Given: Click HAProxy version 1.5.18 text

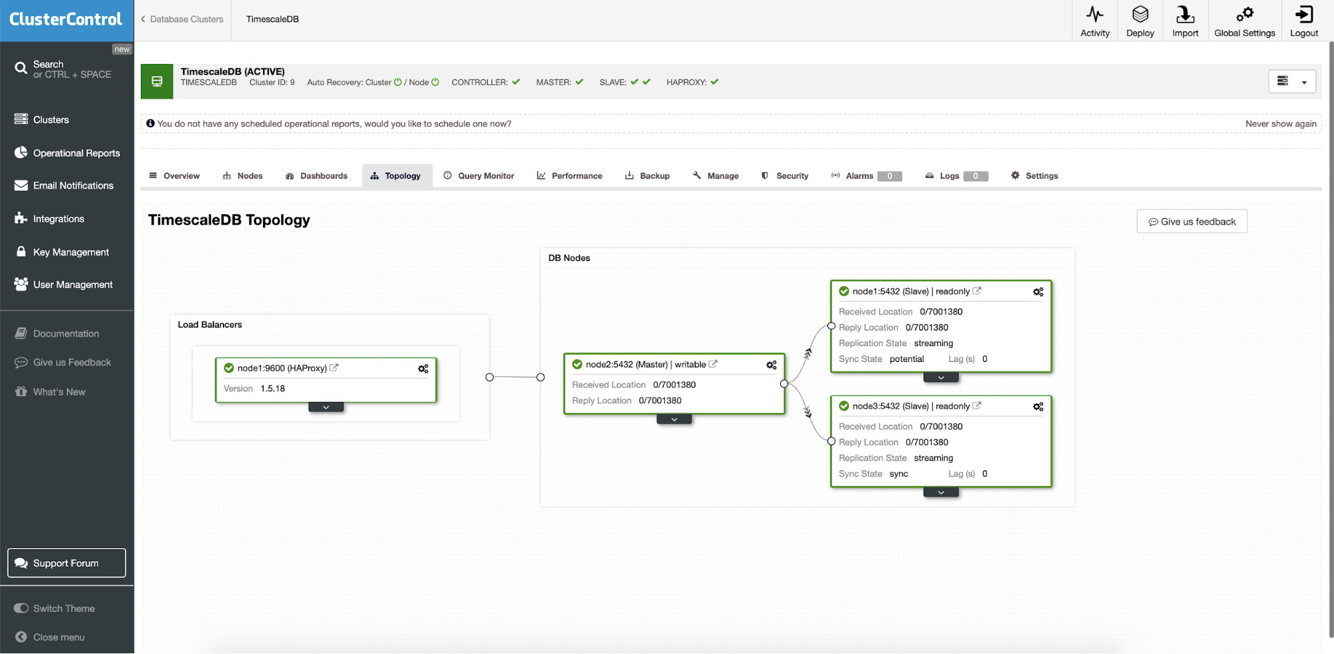Looking at the screenshot, I should 272,389.
